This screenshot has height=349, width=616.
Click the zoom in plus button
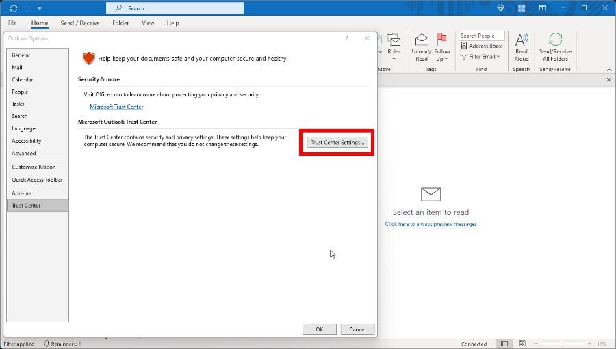(590, 344)
